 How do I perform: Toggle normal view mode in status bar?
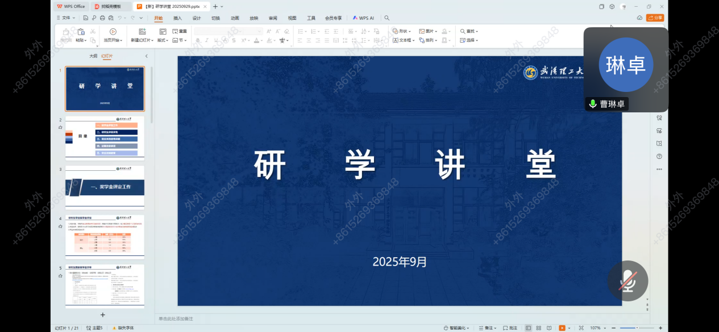(529, 328)
